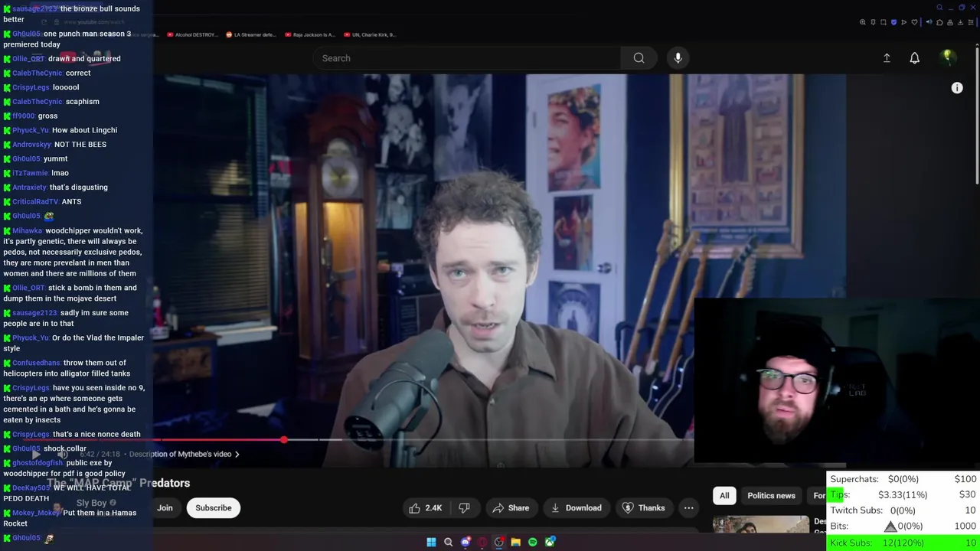This screenshot has height=551, width=980.
Task: Click the YouTube search magnifier button
Action: click(x=639, y=58)
